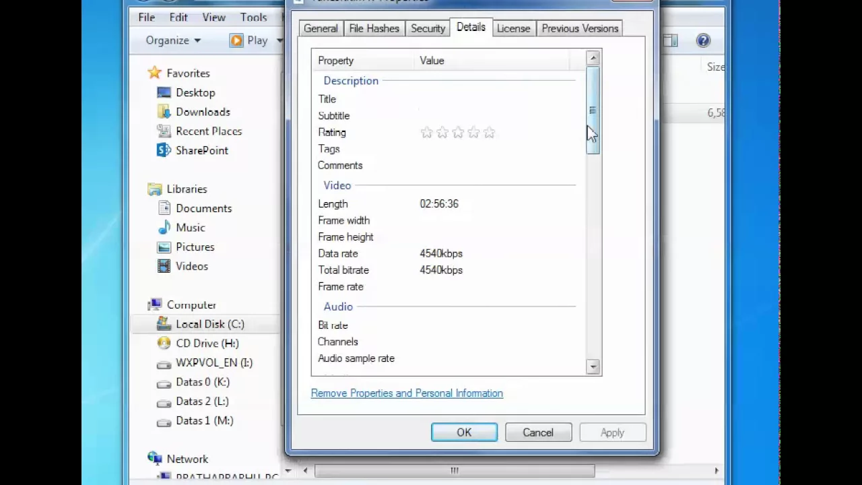Viewport: 862px width, 485px height.
Task: Click the Desktop icon in Favorites
Action: [164, 92]
